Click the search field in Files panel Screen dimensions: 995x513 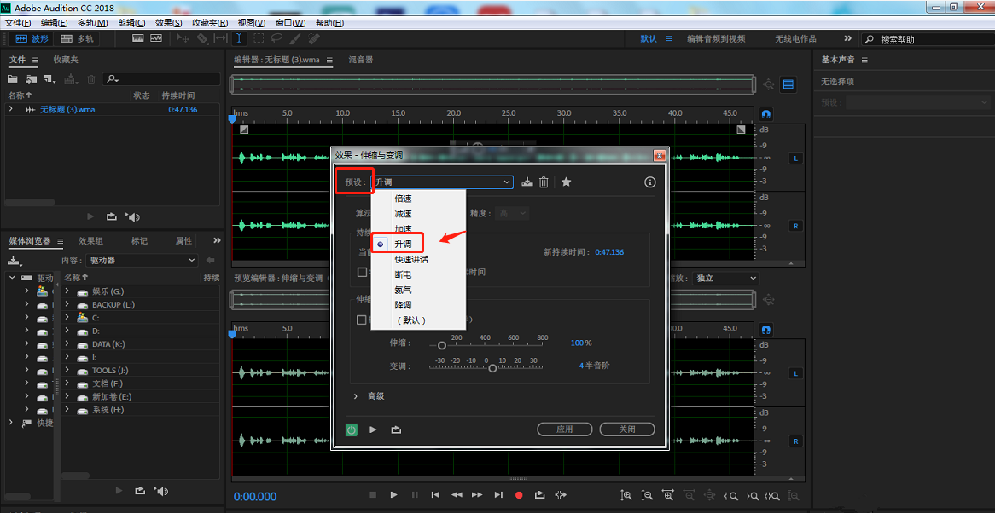click(x=161, y=79)
